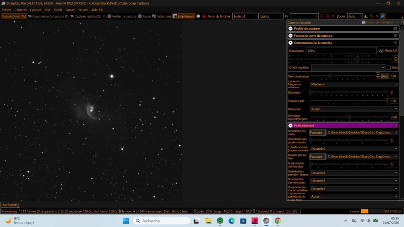Viewport: 404px width, 227px height.
Task: Stop the capture with Arrêter la capture
Action: point(122,16)
